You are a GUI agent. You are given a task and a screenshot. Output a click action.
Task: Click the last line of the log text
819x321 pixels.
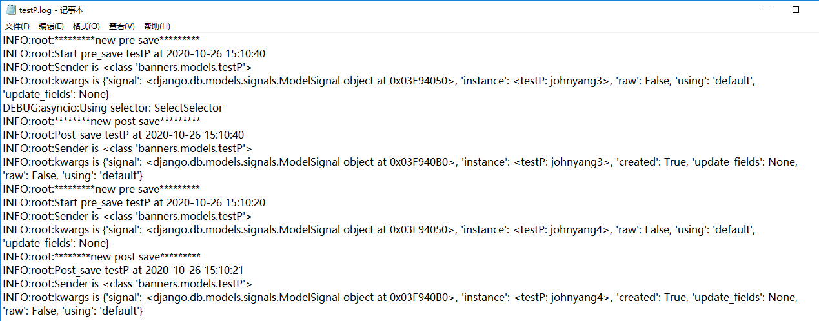pyautogui.click(x=72, y=311)
